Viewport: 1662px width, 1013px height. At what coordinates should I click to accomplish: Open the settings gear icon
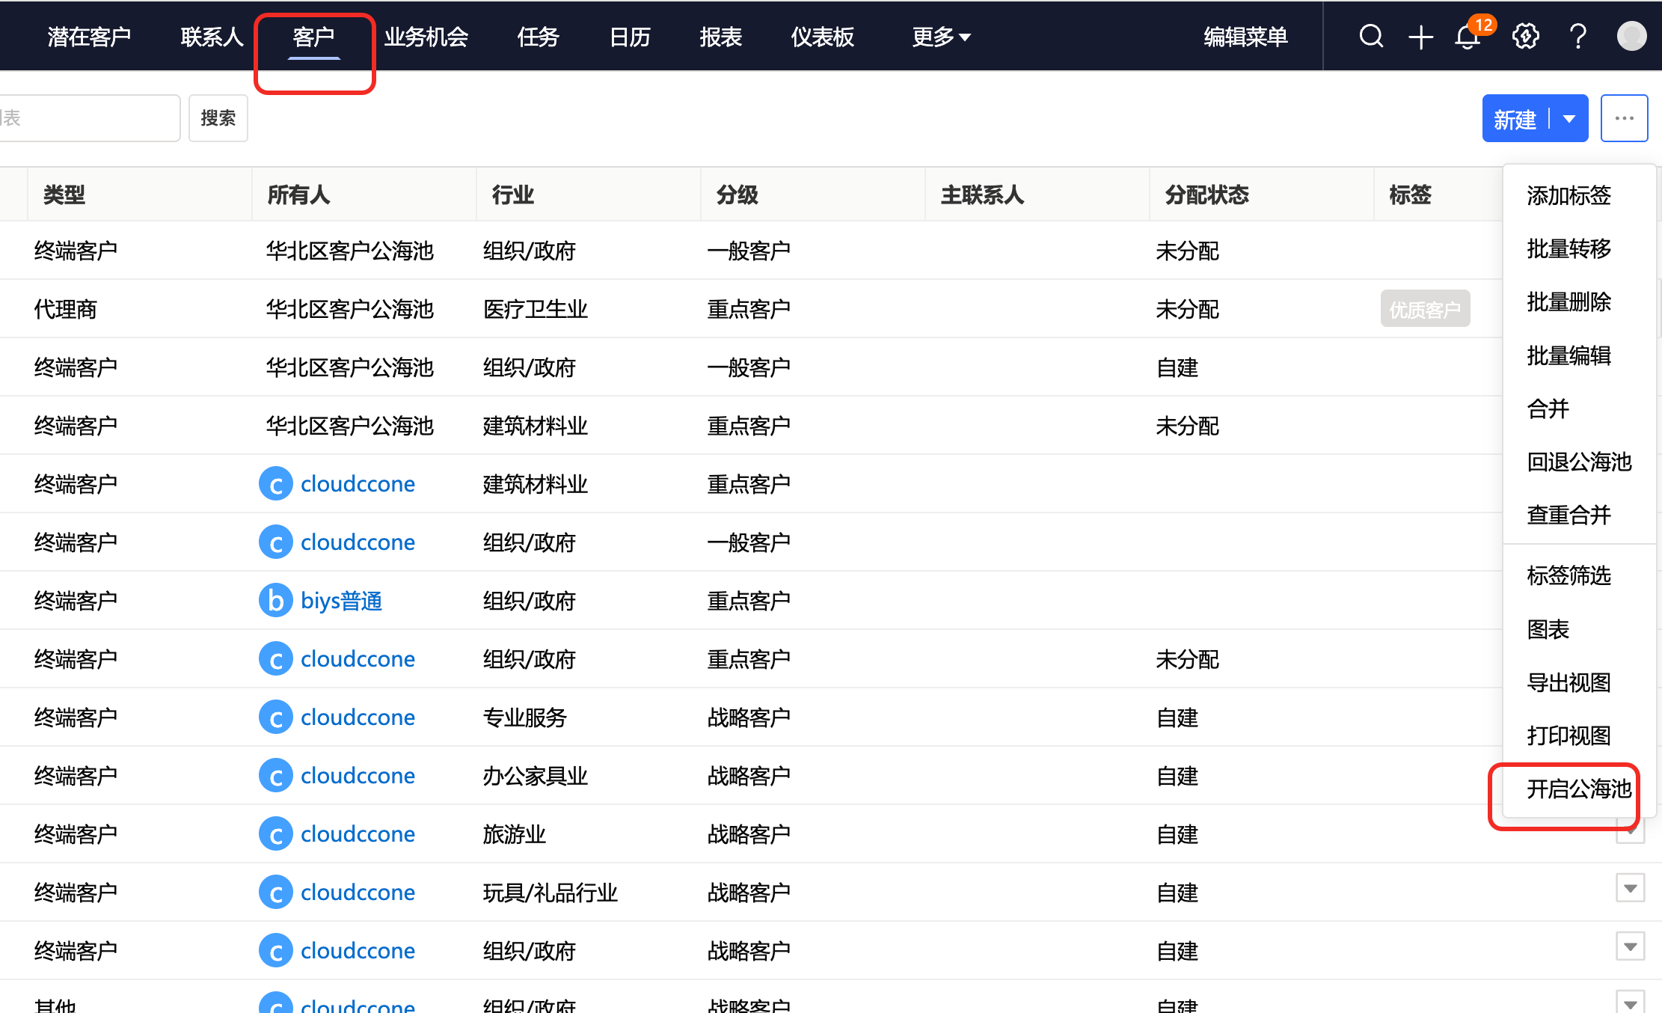tap(1525, 36)
